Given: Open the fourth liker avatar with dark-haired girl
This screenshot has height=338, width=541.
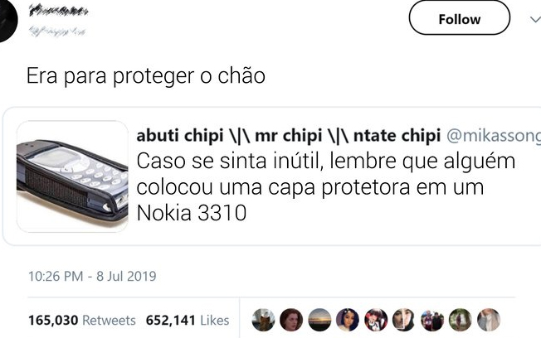Looking at the screenshot, I should pyautogui.click(x=348, y=320).
